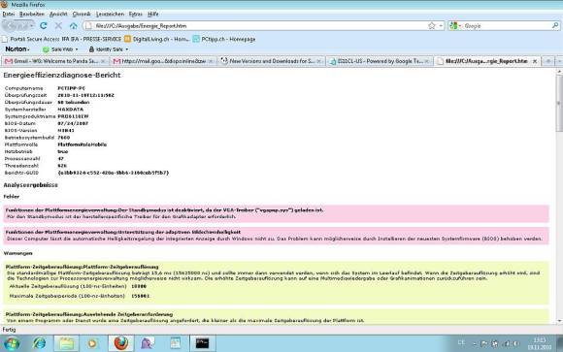Viewport: 563px width, 352px height.
Task: Open the address bar history dropdown
Action: 441,26
